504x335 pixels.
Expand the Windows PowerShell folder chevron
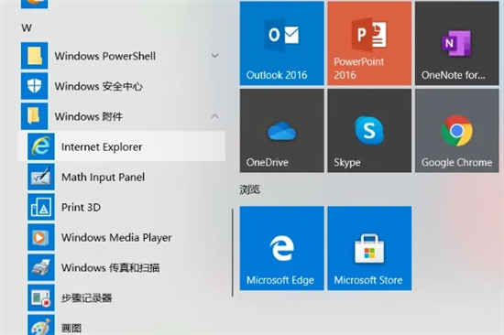coord(215,56)
